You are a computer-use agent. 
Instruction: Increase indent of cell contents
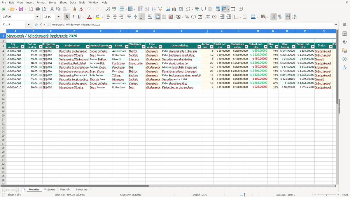pos(222,17)
